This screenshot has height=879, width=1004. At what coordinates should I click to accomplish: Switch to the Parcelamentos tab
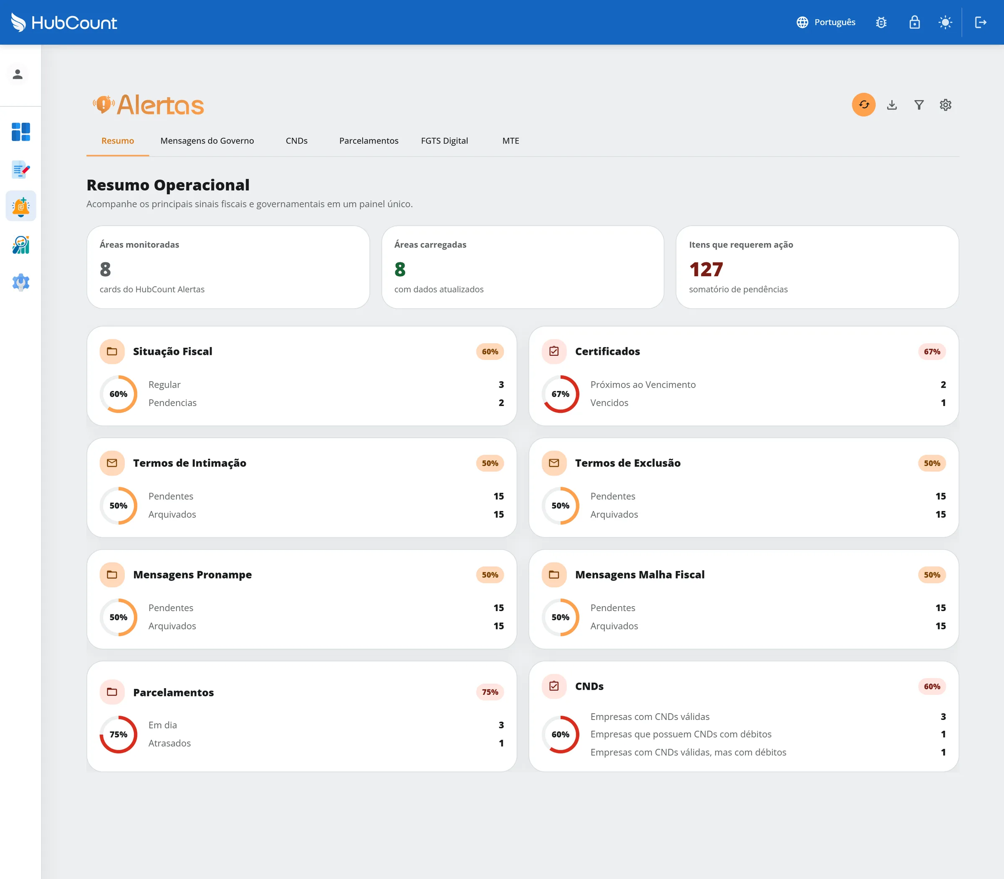point(369,141)
